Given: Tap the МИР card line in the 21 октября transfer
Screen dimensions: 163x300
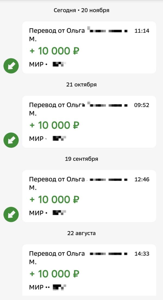Looking at the screenshot, I should pyautogui.click(x=48, y=139).
